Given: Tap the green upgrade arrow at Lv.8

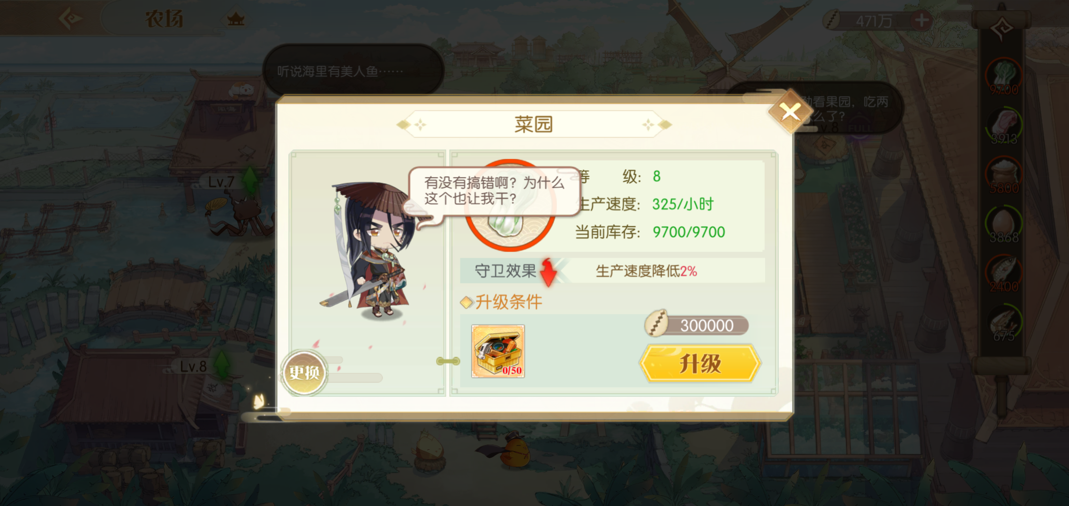Looking at the screenshot, I should (222, 365).
